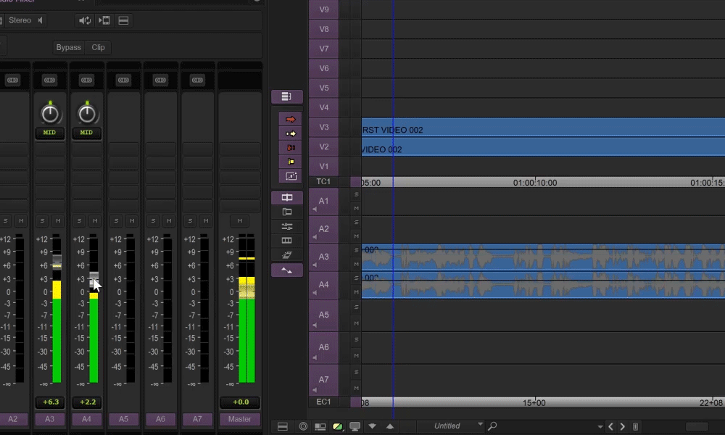Screen dimensions: 725x435
Task: Click the +6.3 level field for A3
Action: pos(51,402)
